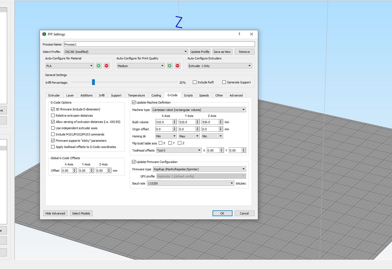Image resolution: width=392 pixels, height=269 pixels.
Task: Click the Process Name input field
Action: tap(159, 44)
